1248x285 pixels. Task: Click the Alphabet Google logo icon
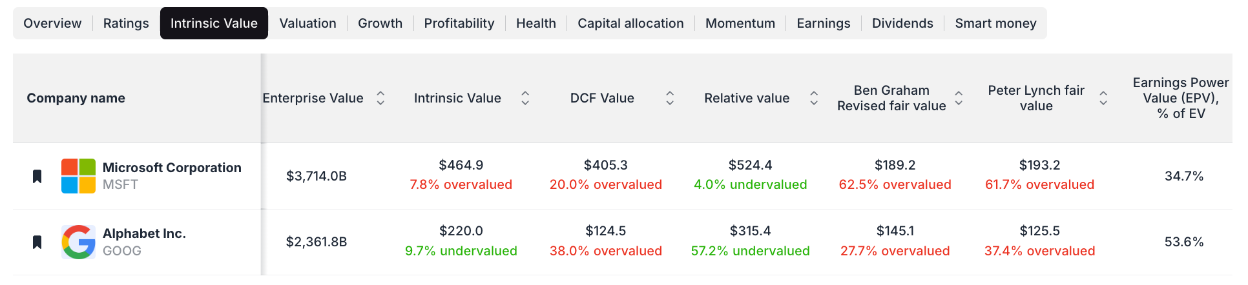[78, 242]
